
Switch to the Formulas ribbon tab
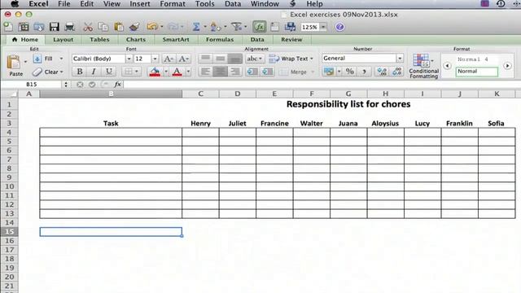220,40
